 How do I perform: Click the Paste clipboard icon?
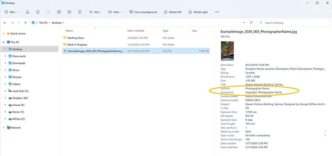[x=48, y=12]
